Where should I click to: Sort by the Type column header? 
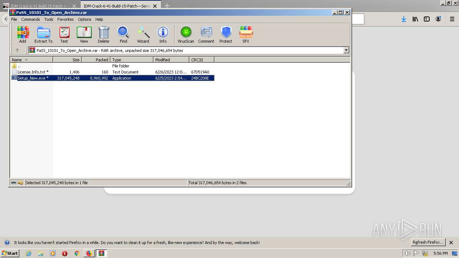tap(132, 59)
